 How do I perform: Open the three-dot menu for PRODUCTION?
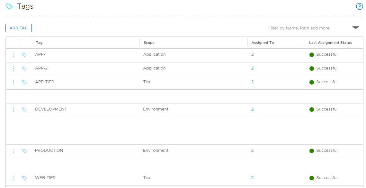coord(13,151)
